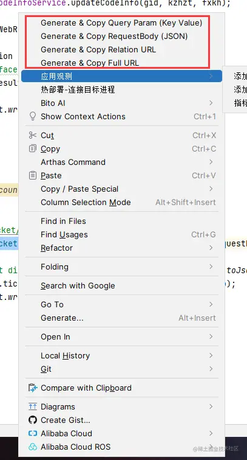Click the Alibaba Cloud ROS cloud icon

coord(33,447)
